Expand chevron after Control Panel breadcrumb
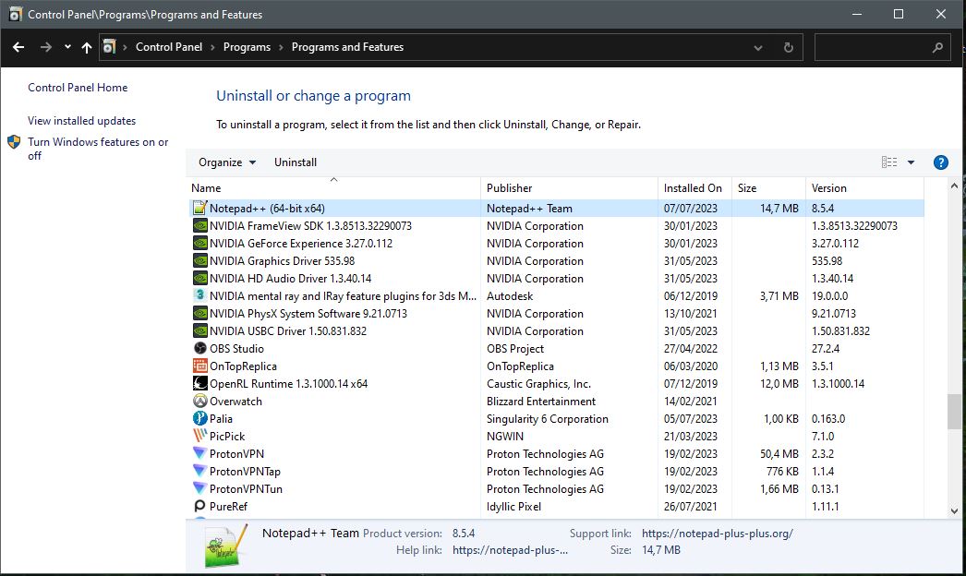 (x=212, y=47)
